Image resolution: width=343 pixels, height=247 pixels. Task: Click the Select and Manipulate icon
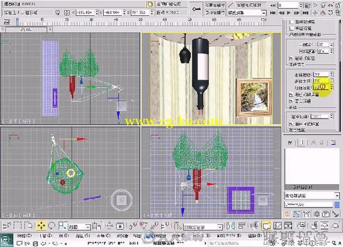click(109, 226)
